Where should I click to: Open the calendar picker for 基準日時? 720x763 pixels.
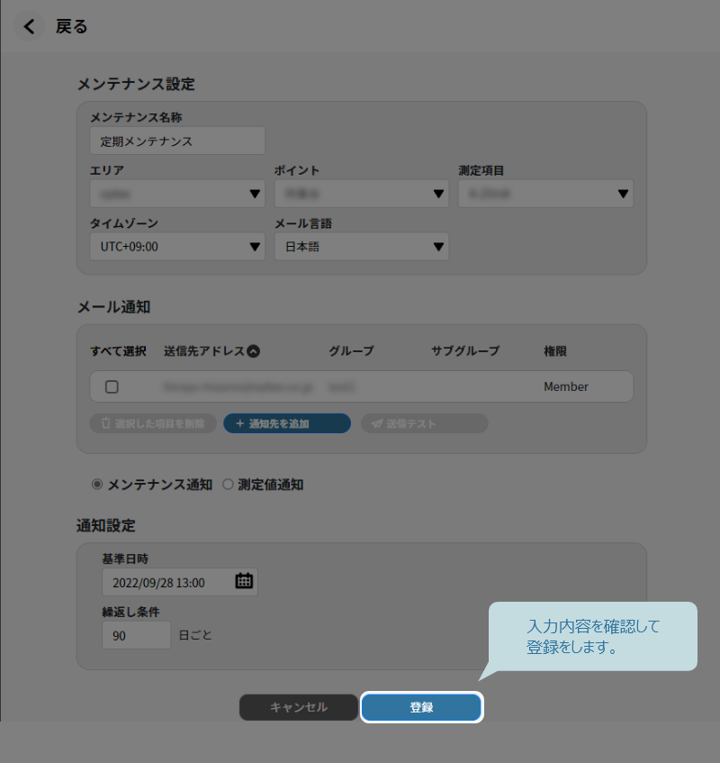pos(244,581)
